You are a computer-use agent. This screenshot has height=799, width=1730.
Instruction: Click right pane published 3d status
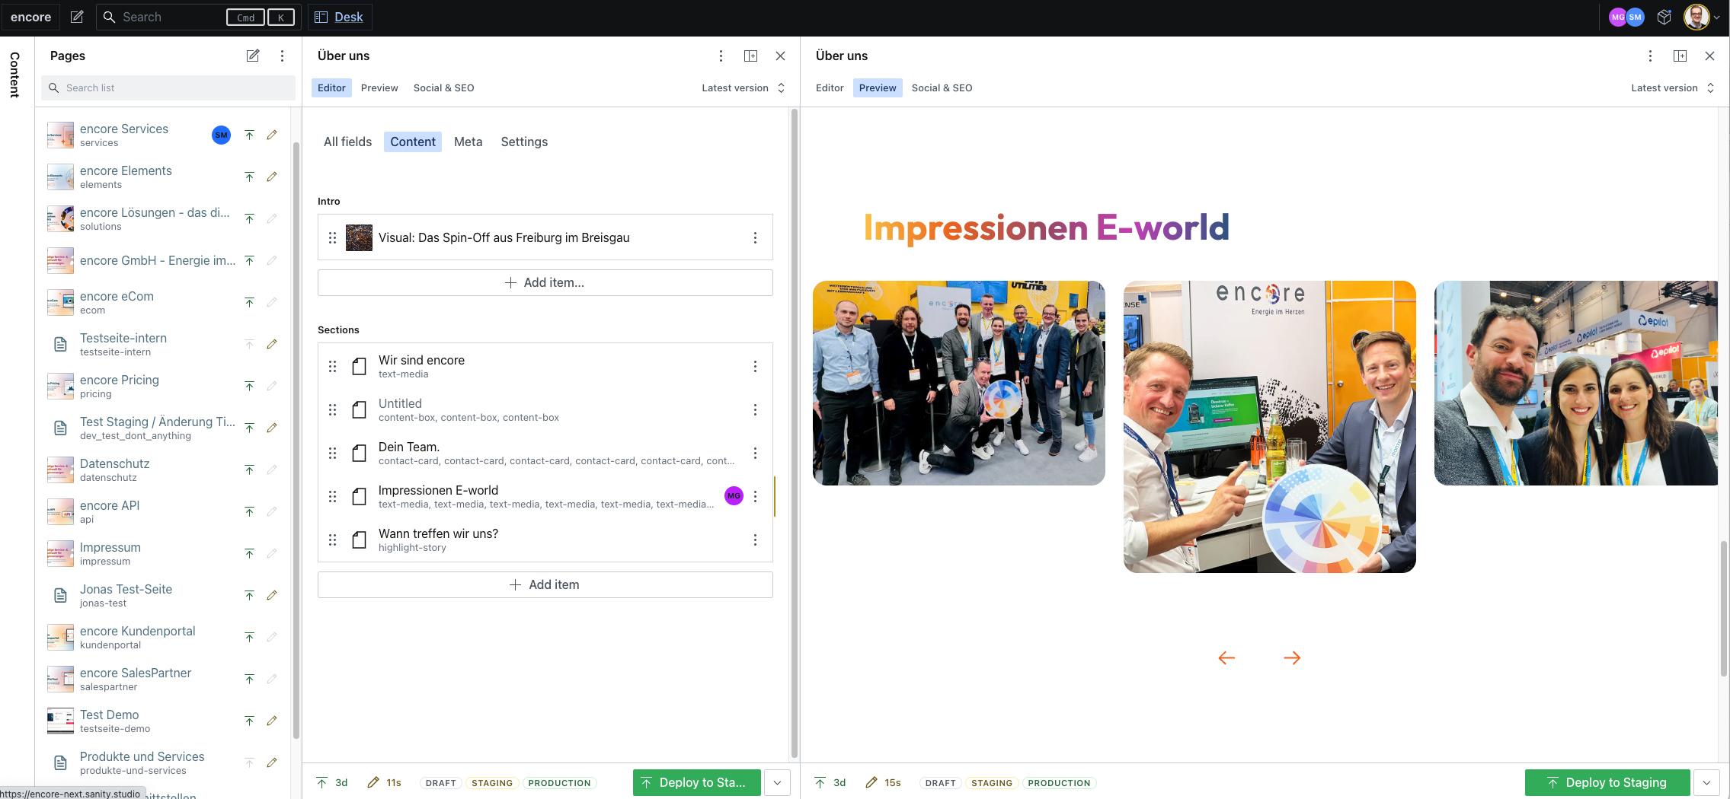830,782
